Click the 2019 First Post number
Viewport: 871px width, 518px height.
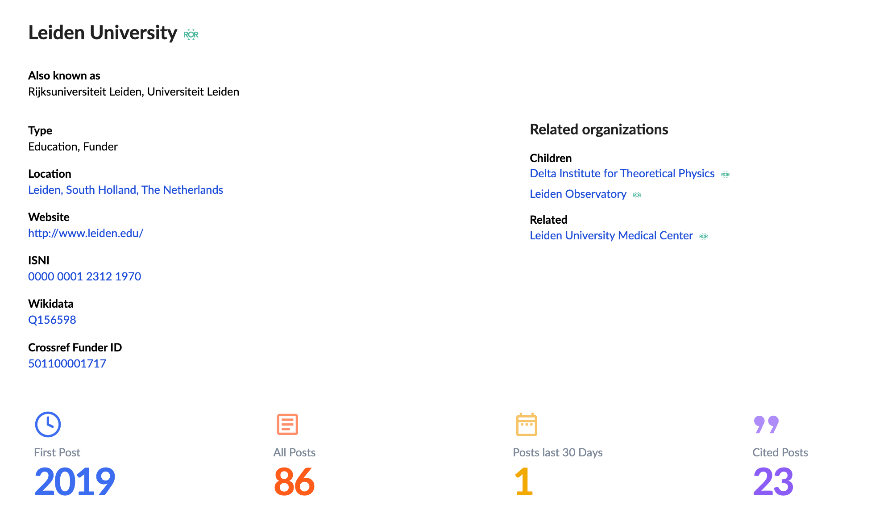pos(75,481)
